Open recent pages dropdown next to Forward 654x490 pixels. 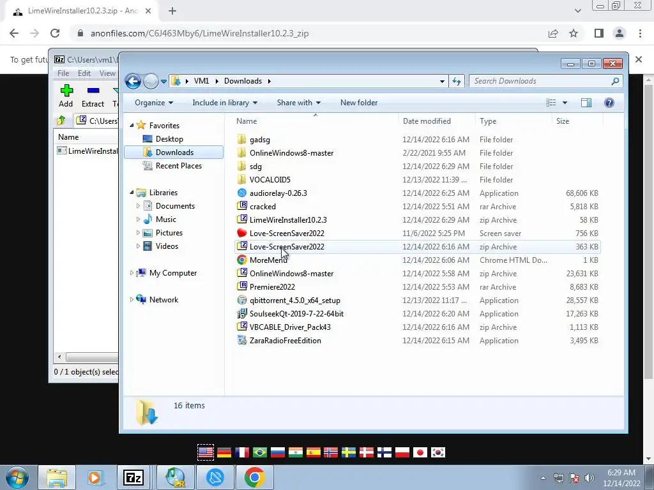click(163, 81)
